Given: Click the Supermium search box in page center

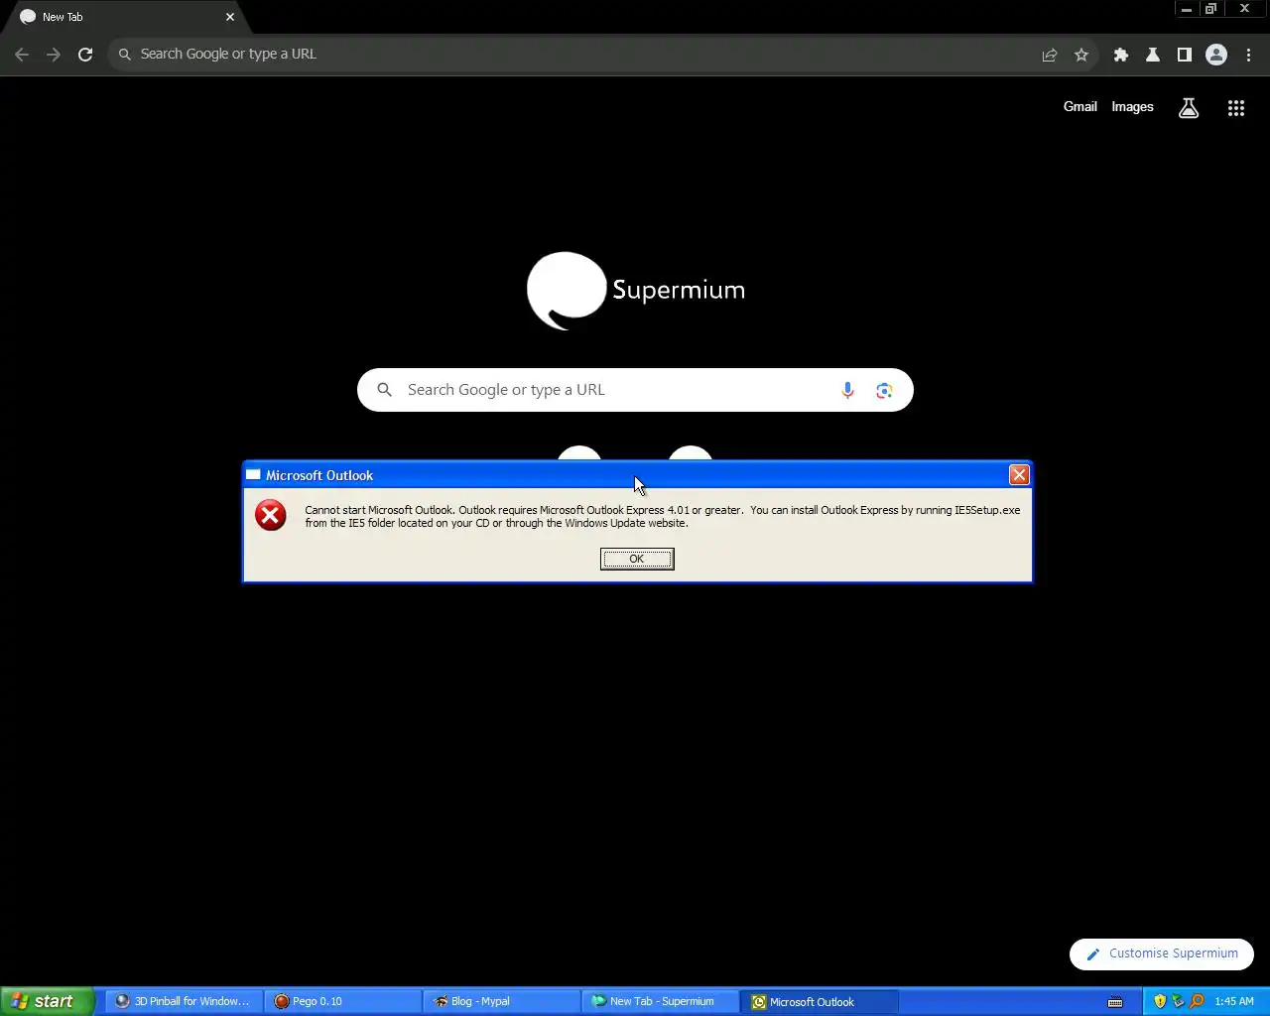Looking at the screenshot, I should click(635, 390).
